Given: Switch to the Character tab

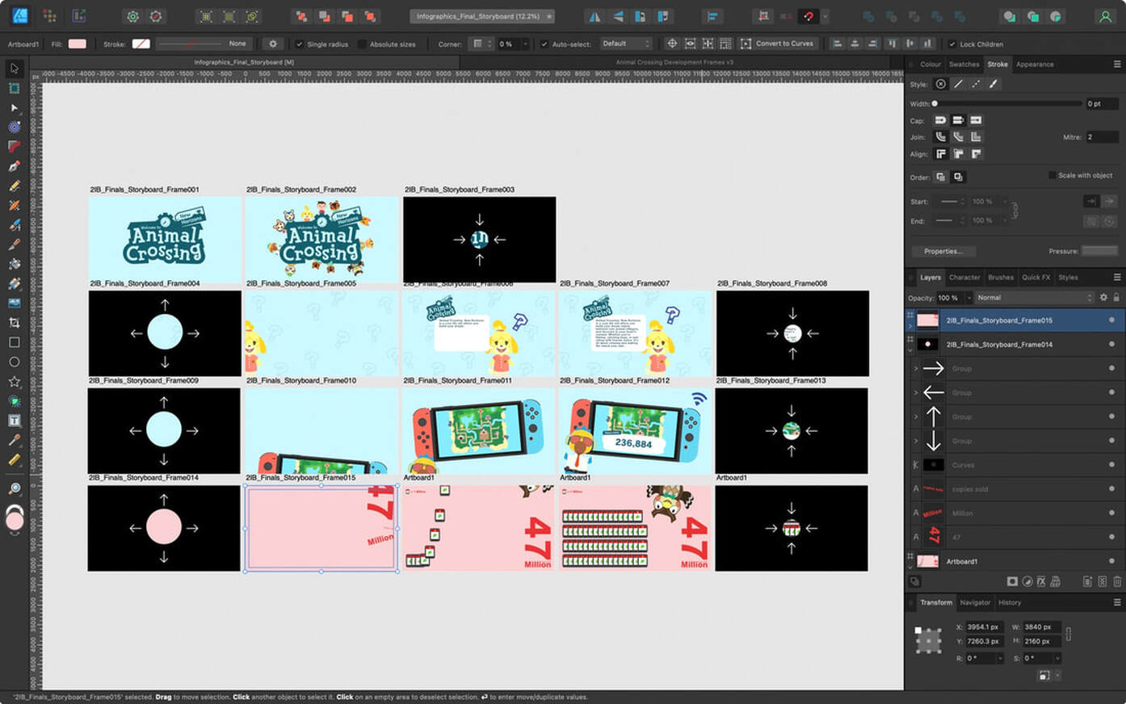Looking at the screenshot, I should coord(964,278).
